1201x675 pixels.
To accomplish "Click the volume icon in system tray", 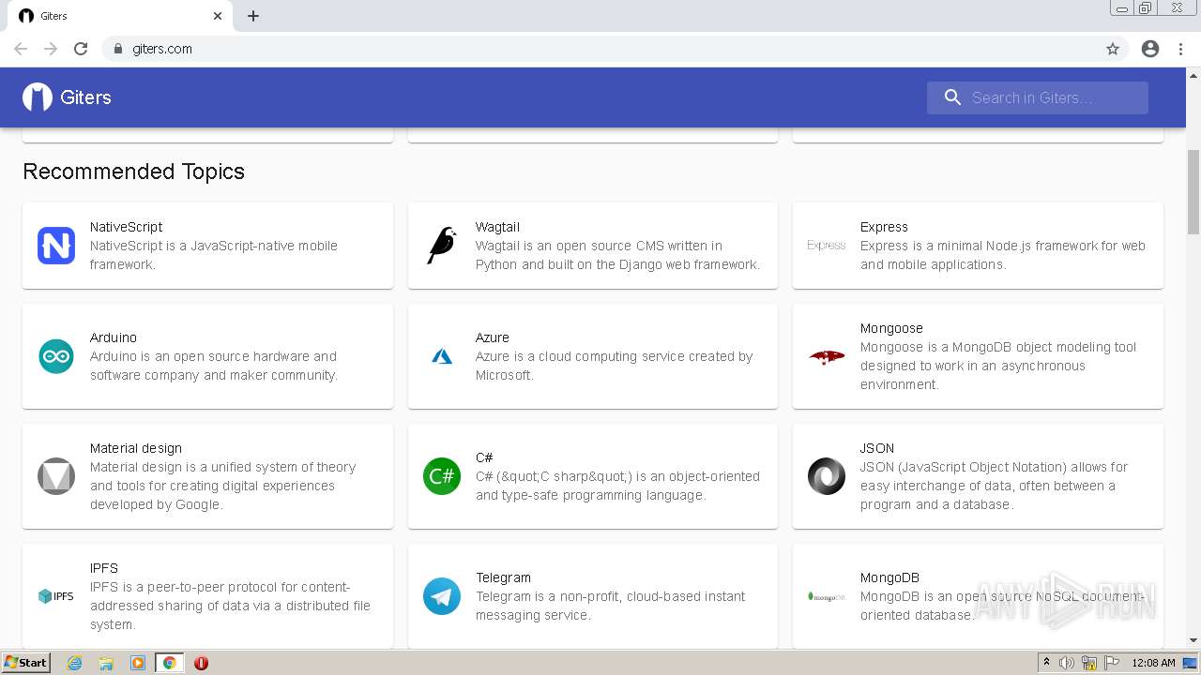I will click(1067, 663).
